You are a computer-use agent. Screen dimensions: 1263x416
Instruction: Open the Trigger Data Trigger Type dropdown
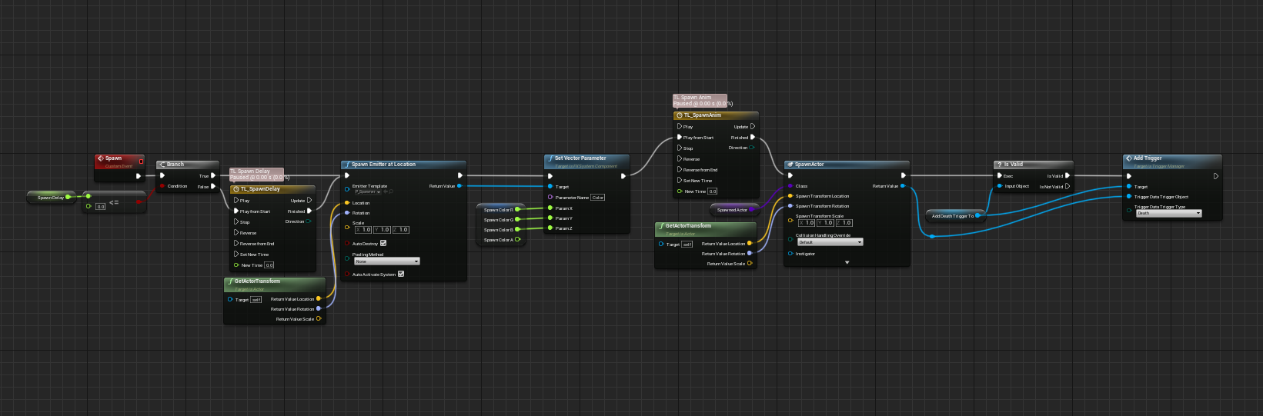pyautogui.click(x=1168, y=214)
